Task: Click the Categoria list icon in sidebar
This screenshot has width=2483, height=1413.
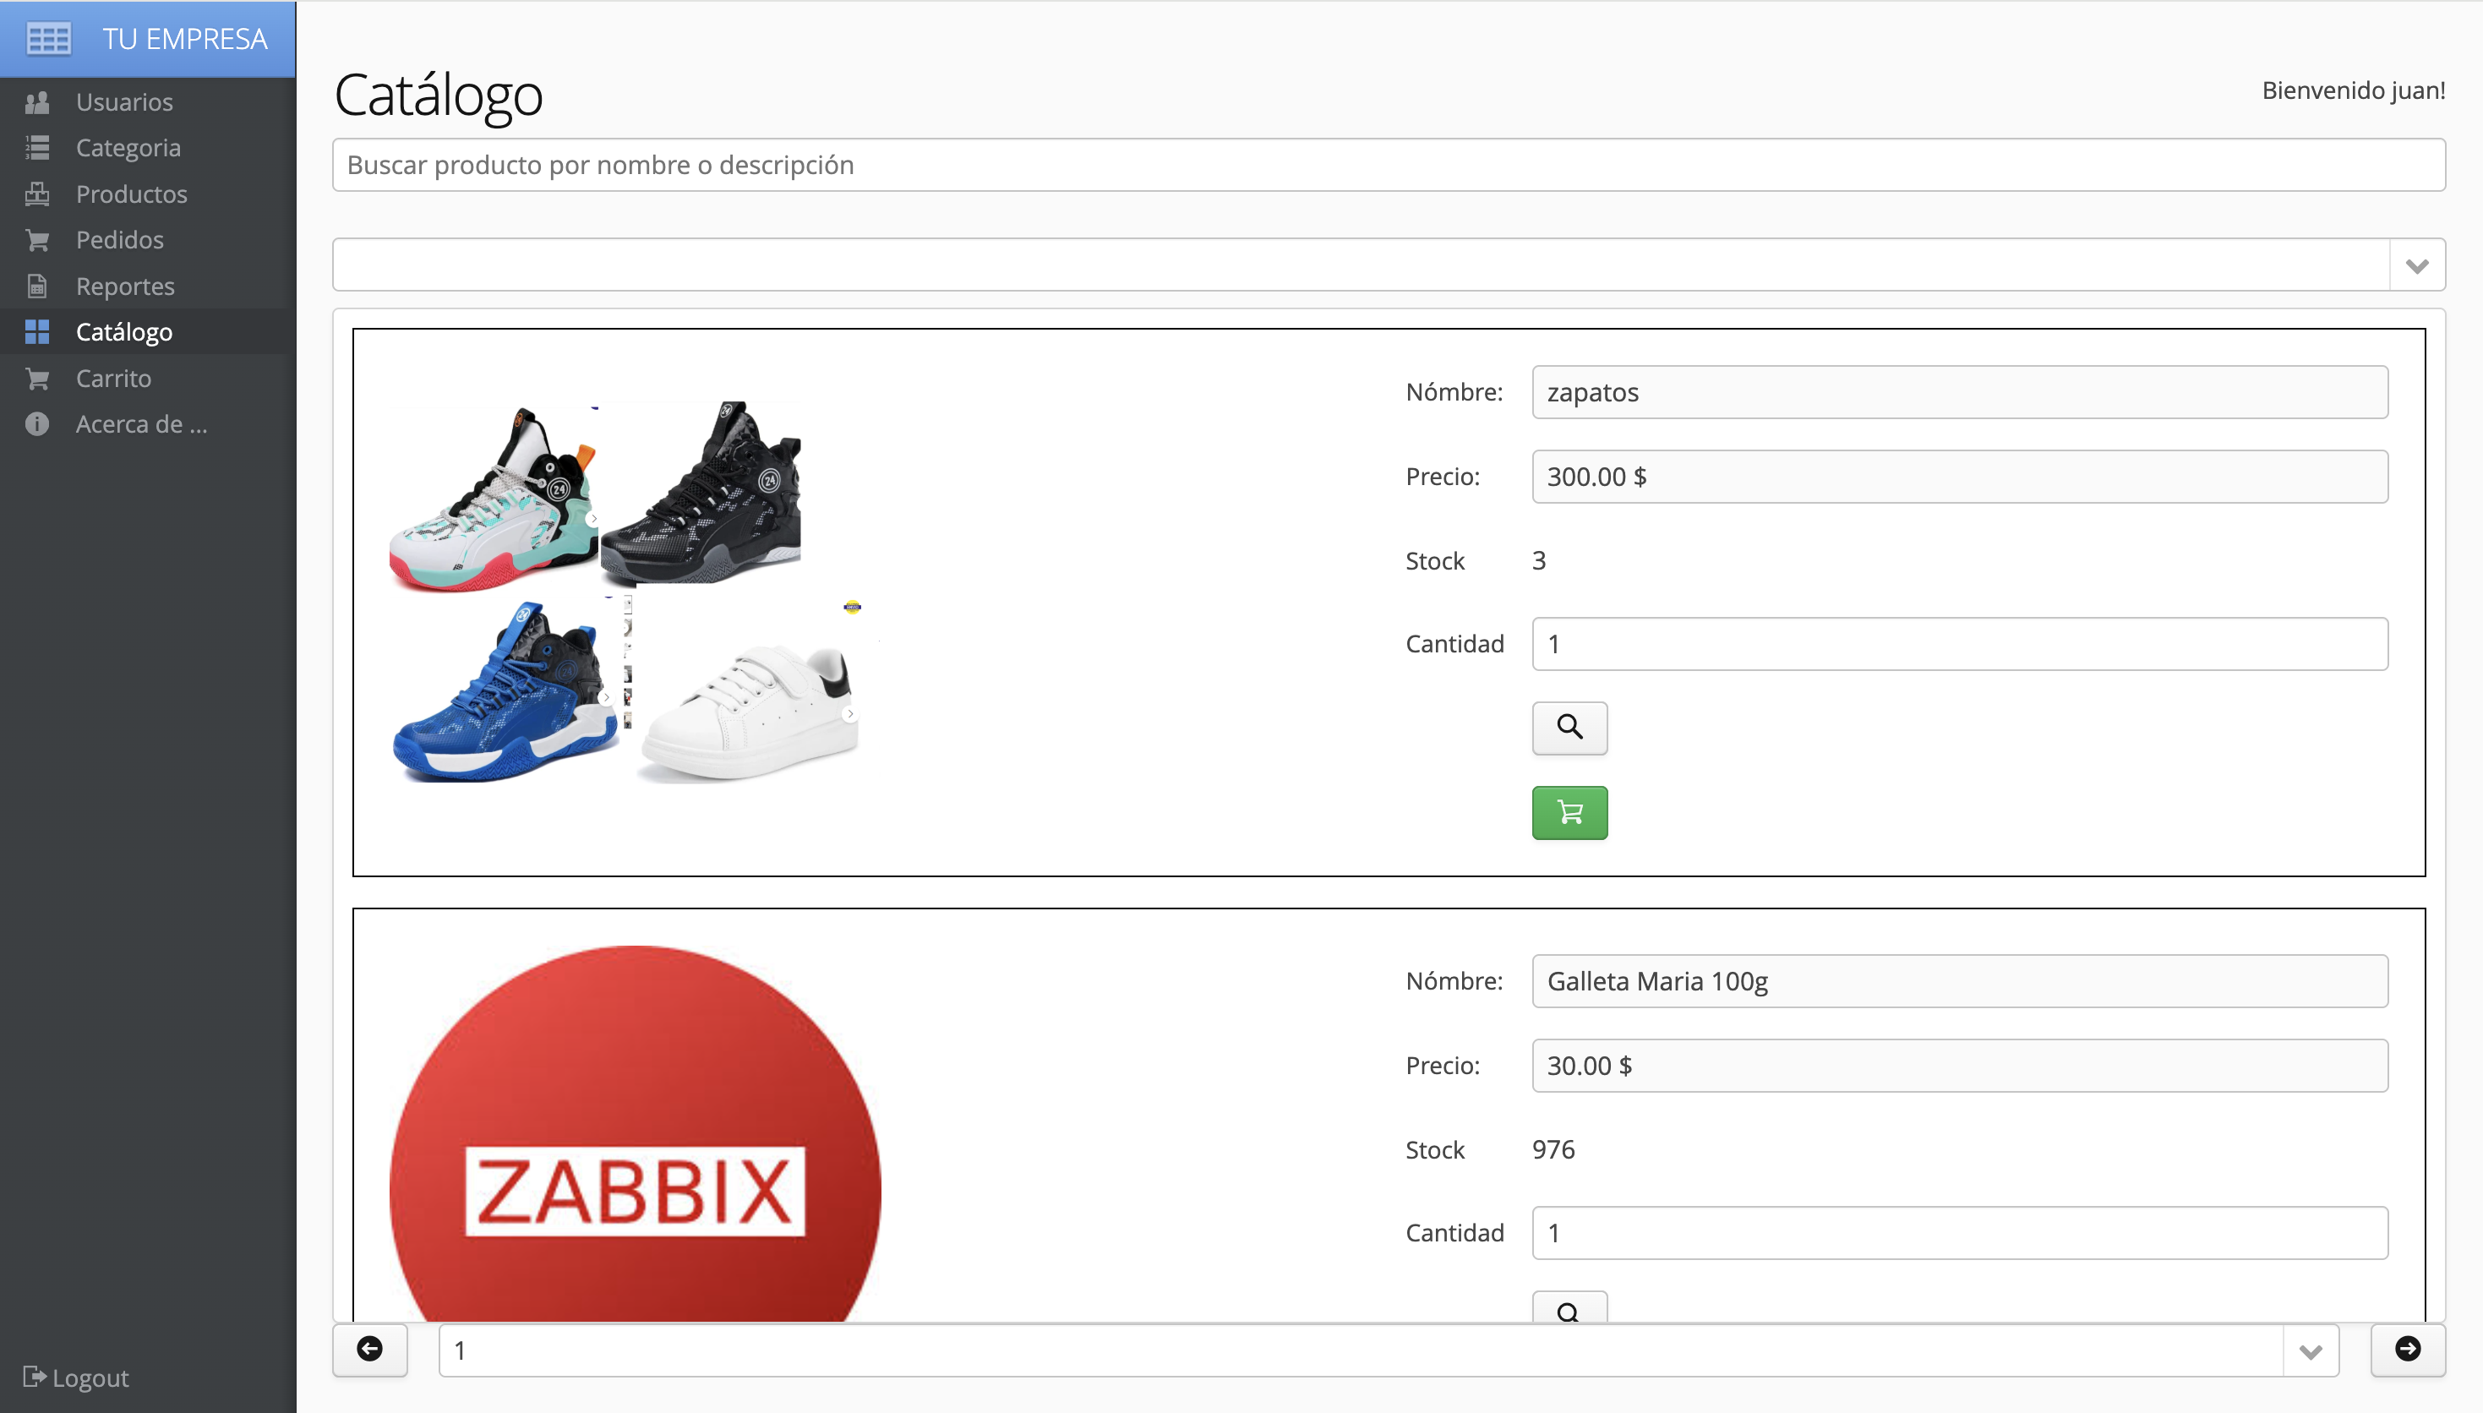Action: pyautogui.click(x=37, y=148)
